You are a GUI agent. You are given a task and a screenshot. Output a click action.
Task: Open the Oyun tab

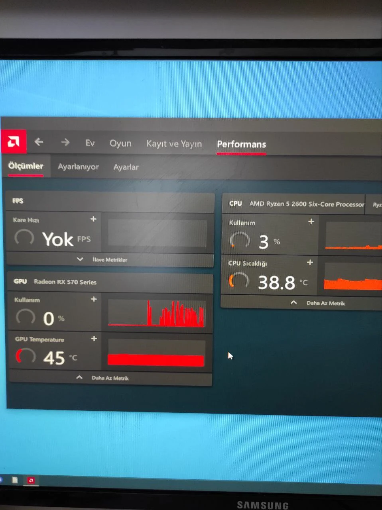click(x=120, y=143)
